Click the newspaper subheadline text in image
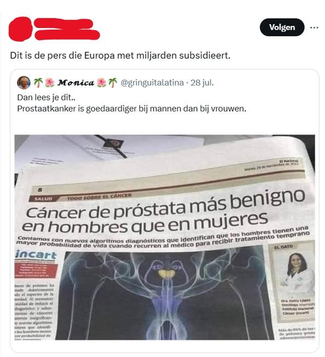 coord(163,239)
